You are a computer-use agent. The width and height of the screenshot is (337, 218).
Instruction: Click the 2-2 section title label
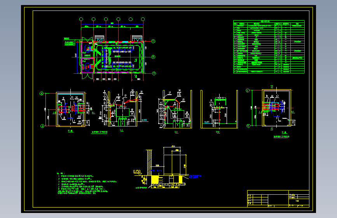(218, 132)
